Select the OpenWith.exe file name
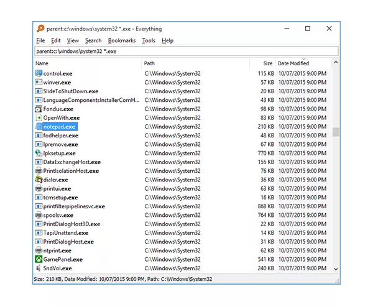This screenshot has height=307, width=373. 62,117
